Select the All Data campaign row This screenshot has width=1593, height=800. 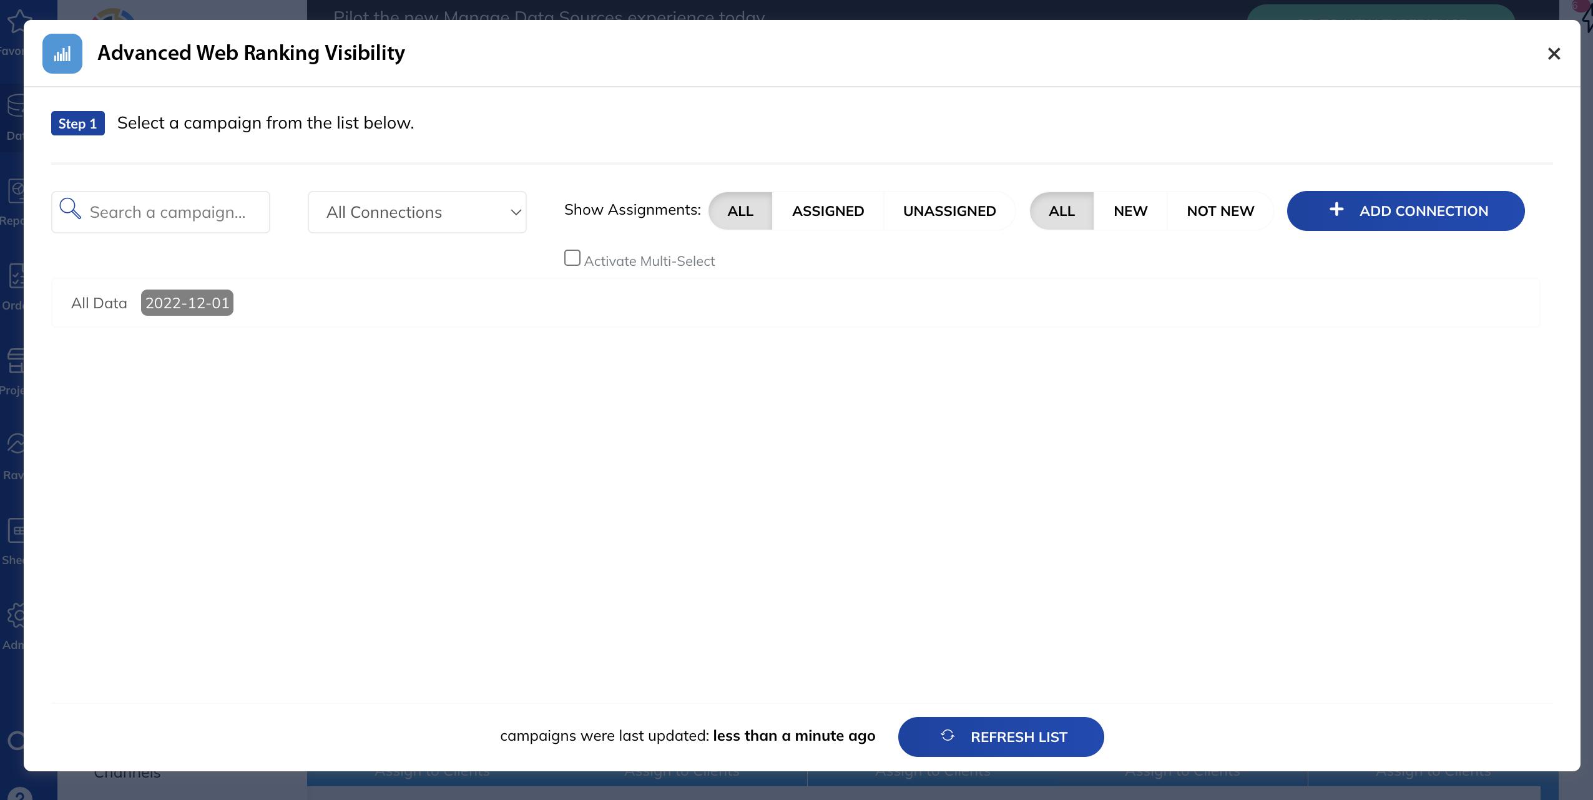click(x=99, y=303)
